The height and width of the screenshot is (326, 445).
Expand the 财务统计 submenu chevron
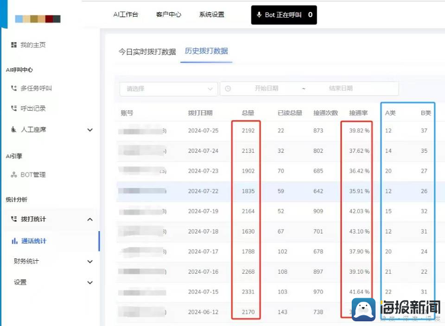pos(90,261)
